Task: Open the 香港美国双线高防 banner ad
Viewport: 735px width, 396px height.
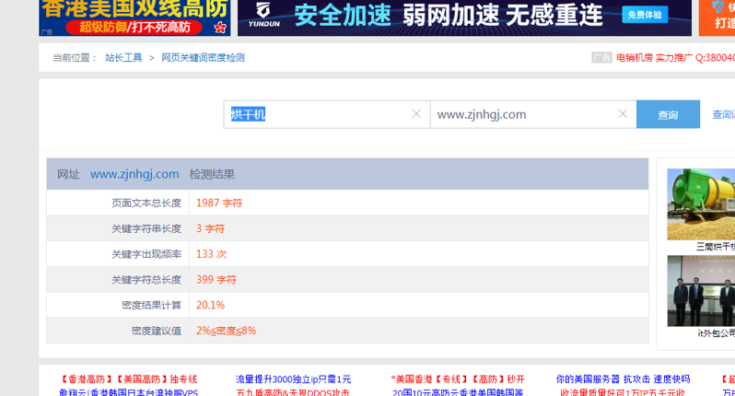Action: (134, 17)
